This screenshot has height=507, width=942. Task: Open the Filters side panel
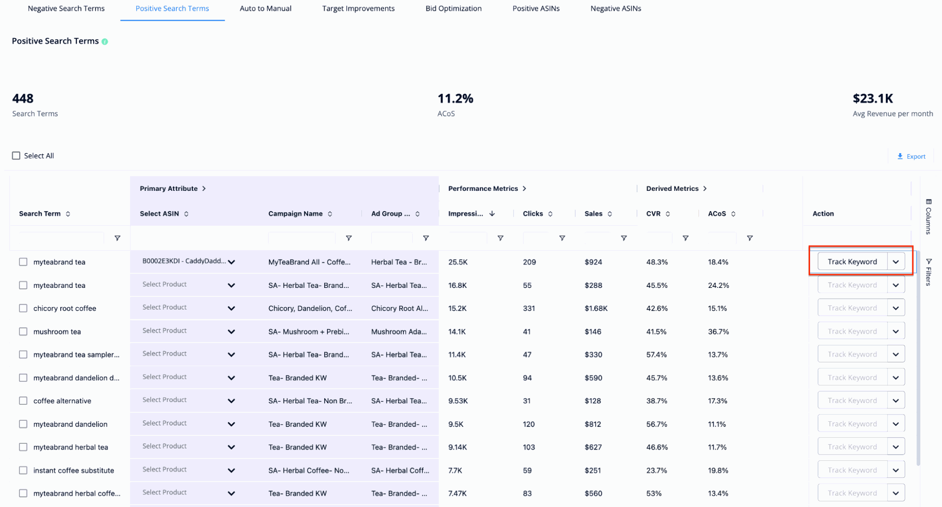pyautogui.click(x=928, y=272)
